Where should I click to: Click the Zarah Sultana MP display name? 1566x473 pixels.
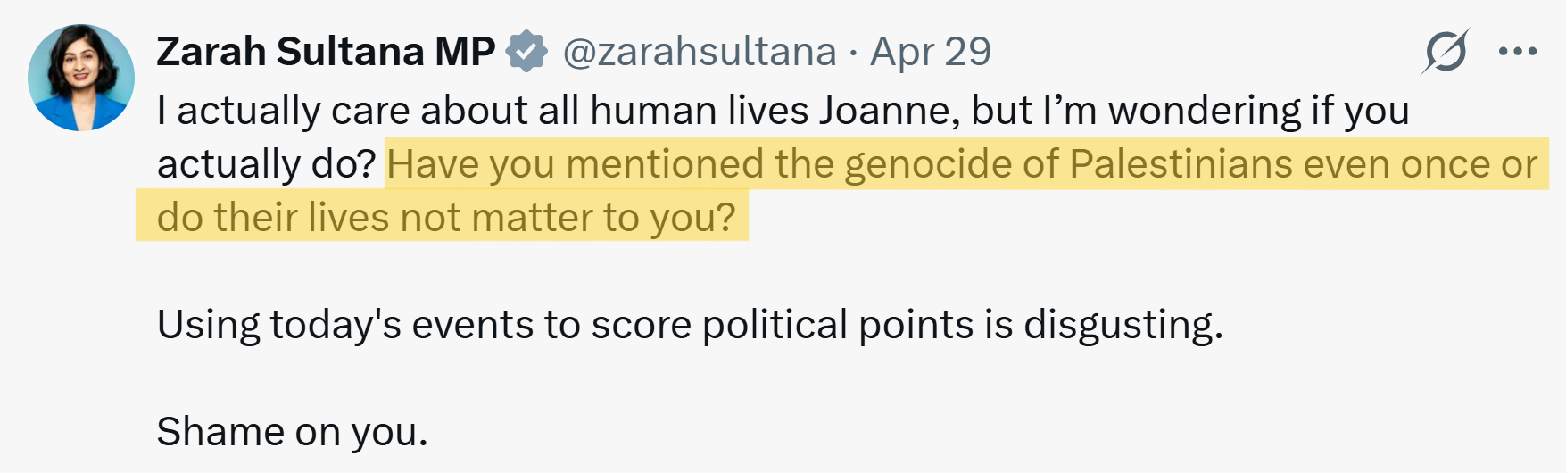point(326,52)
